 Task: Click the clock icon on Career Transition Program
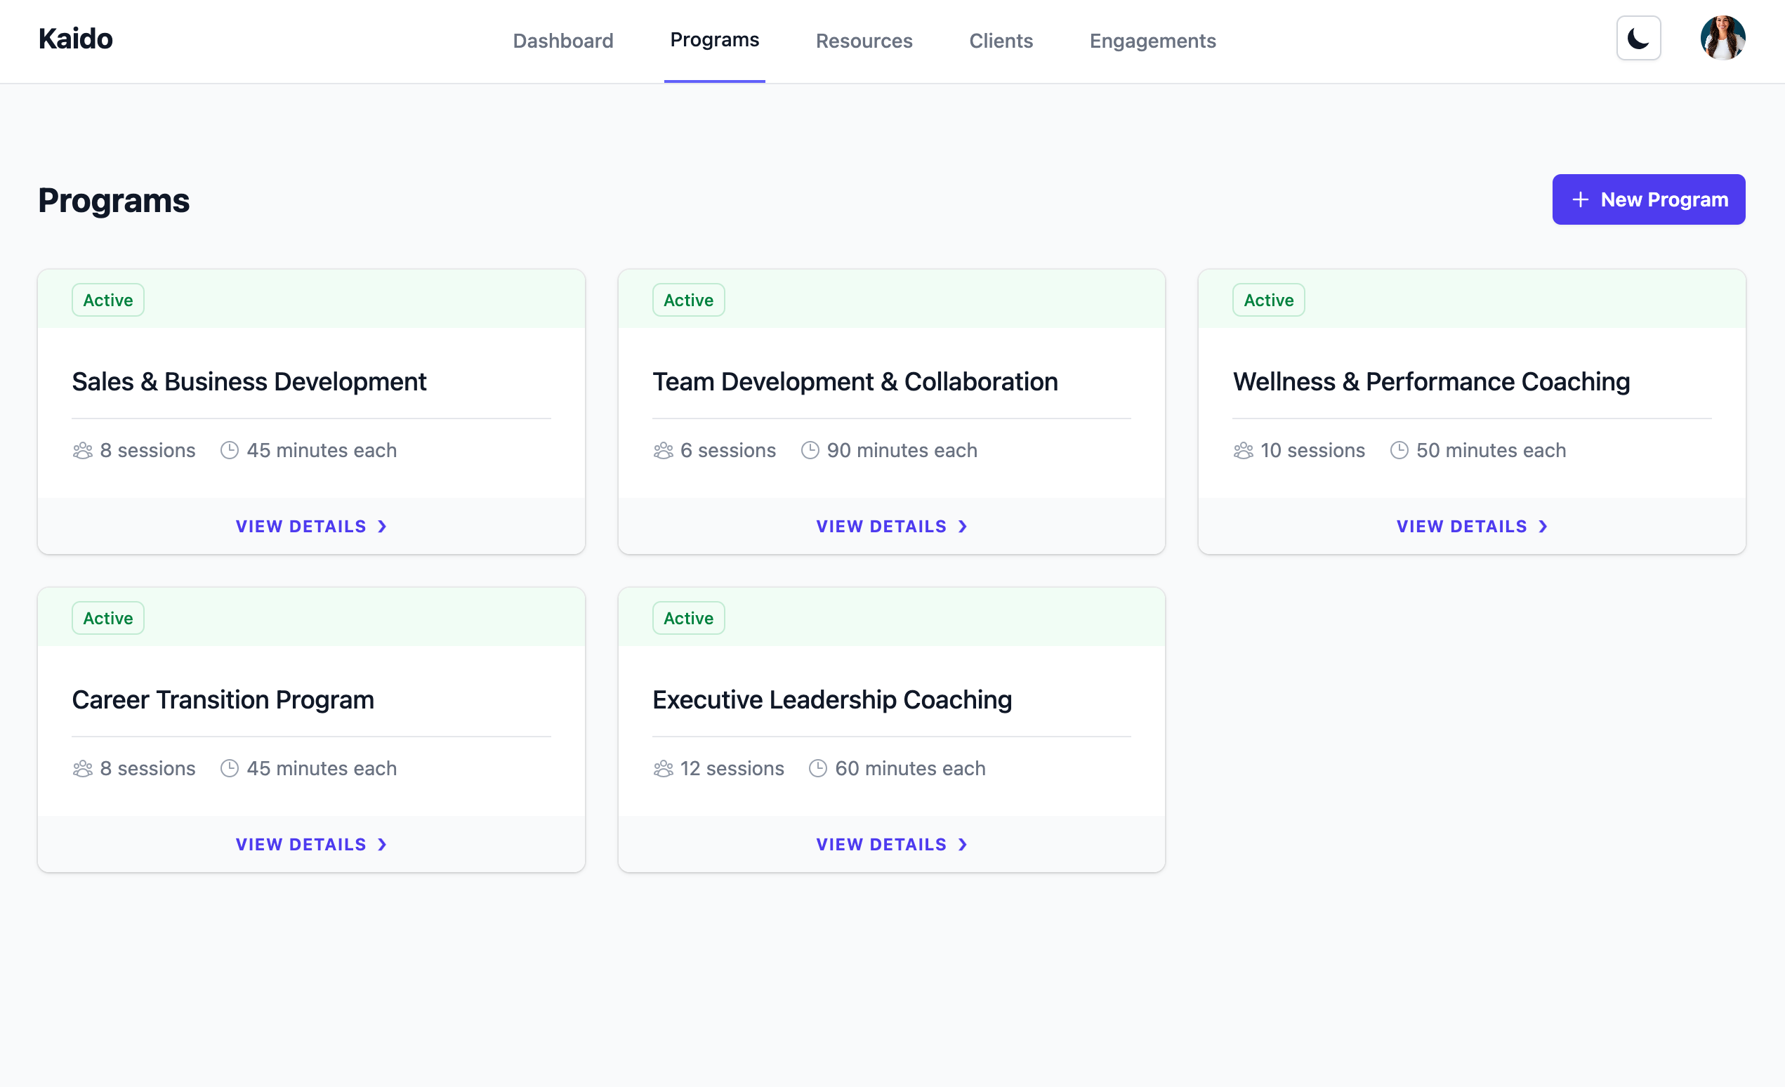[x=229, y=768]
